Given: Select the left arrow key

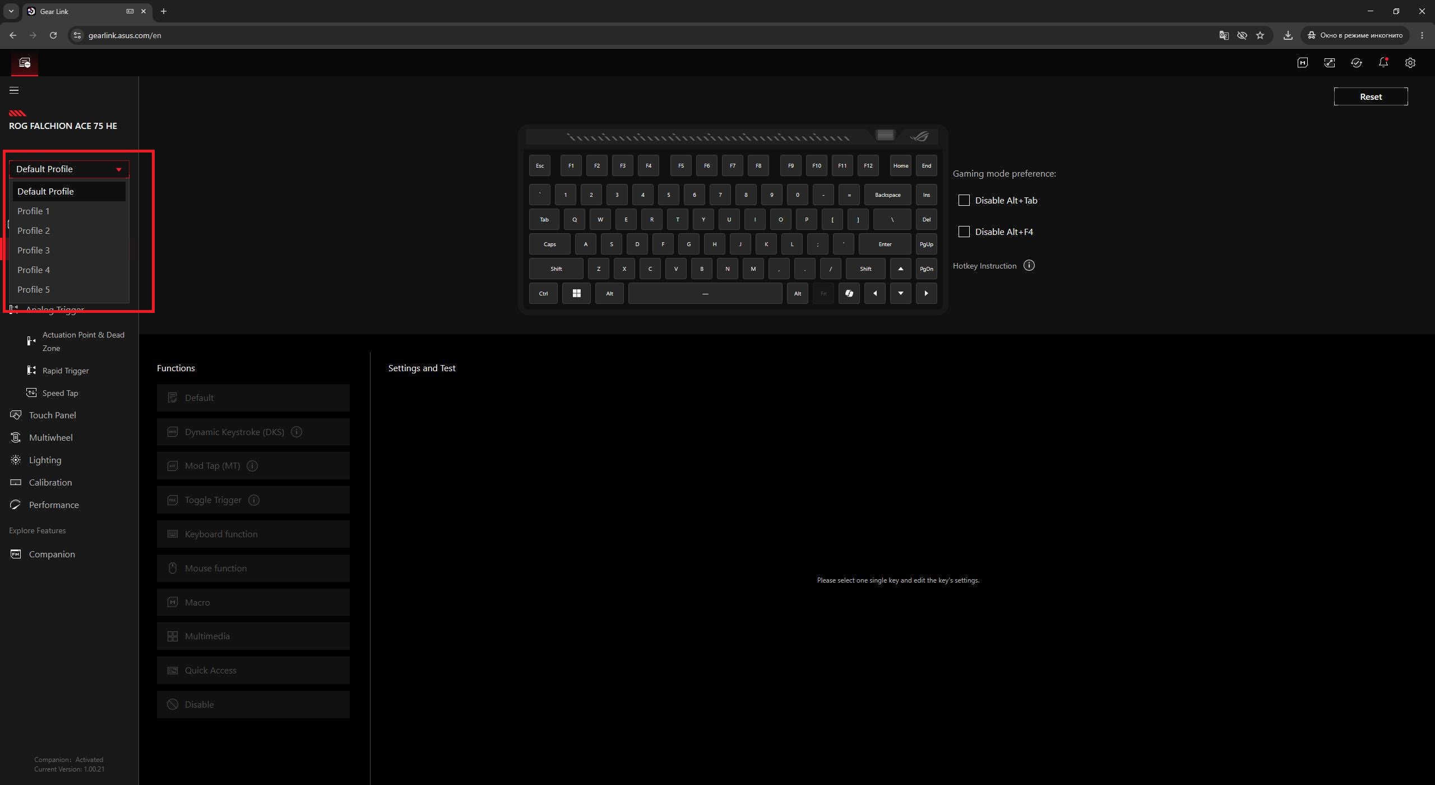Looking at the screenshot, I should (x=875, y=293).
